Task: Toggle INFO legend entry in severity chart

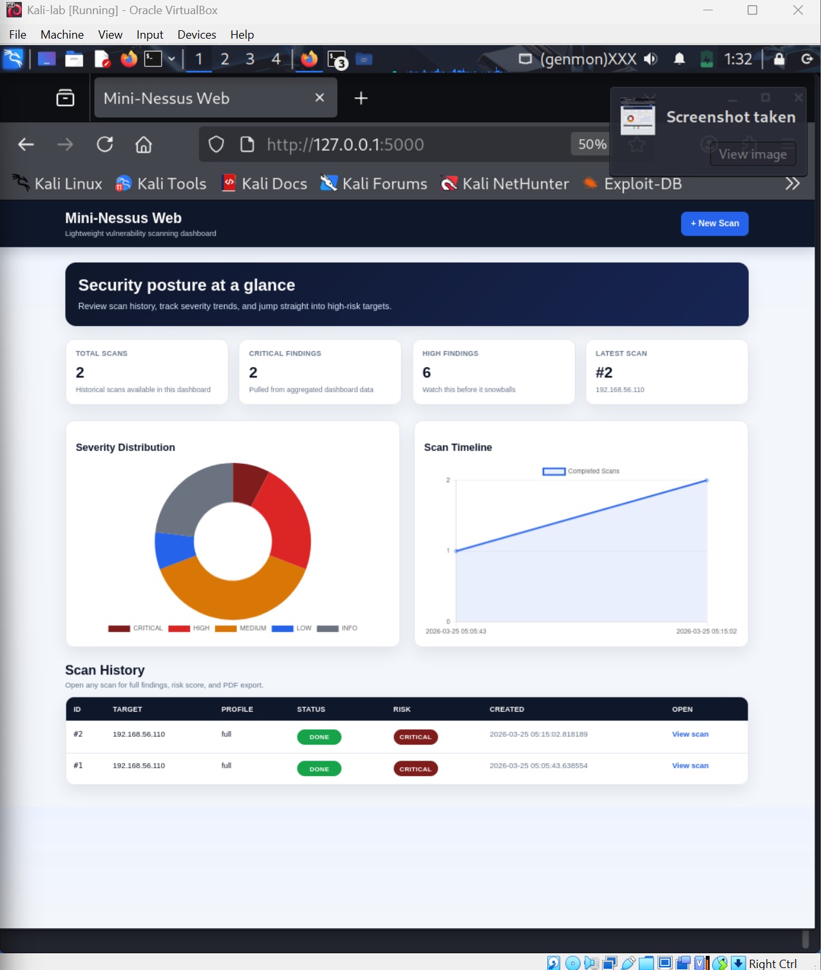Action: pos(337,629)
